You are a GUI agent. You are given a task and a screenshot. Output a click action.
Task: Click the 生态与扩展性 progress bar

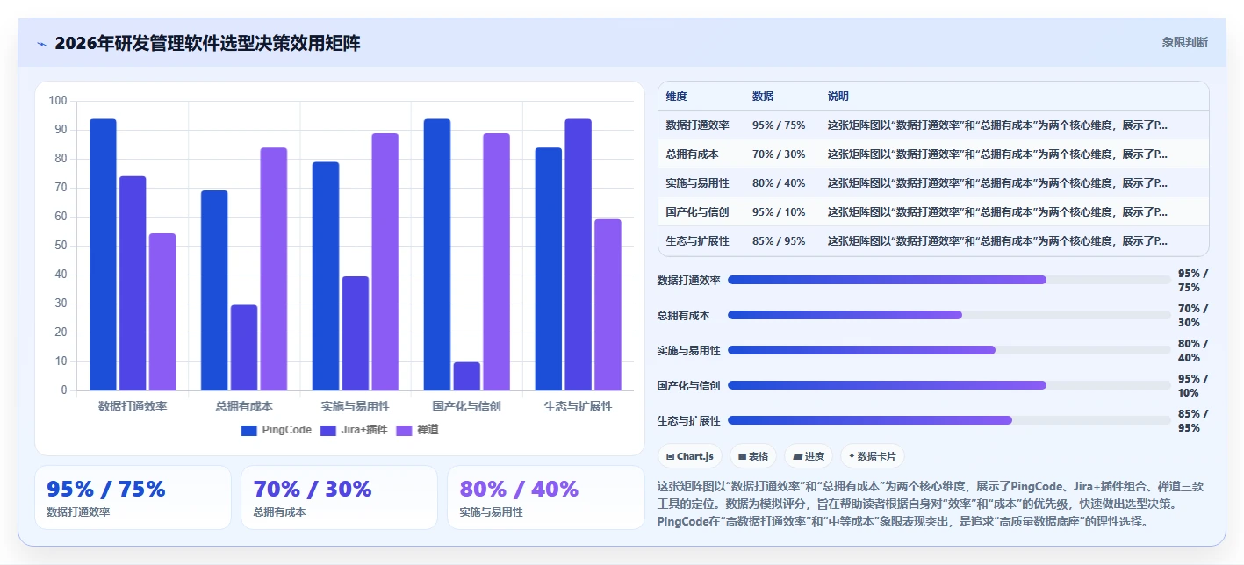pos(950,420)
